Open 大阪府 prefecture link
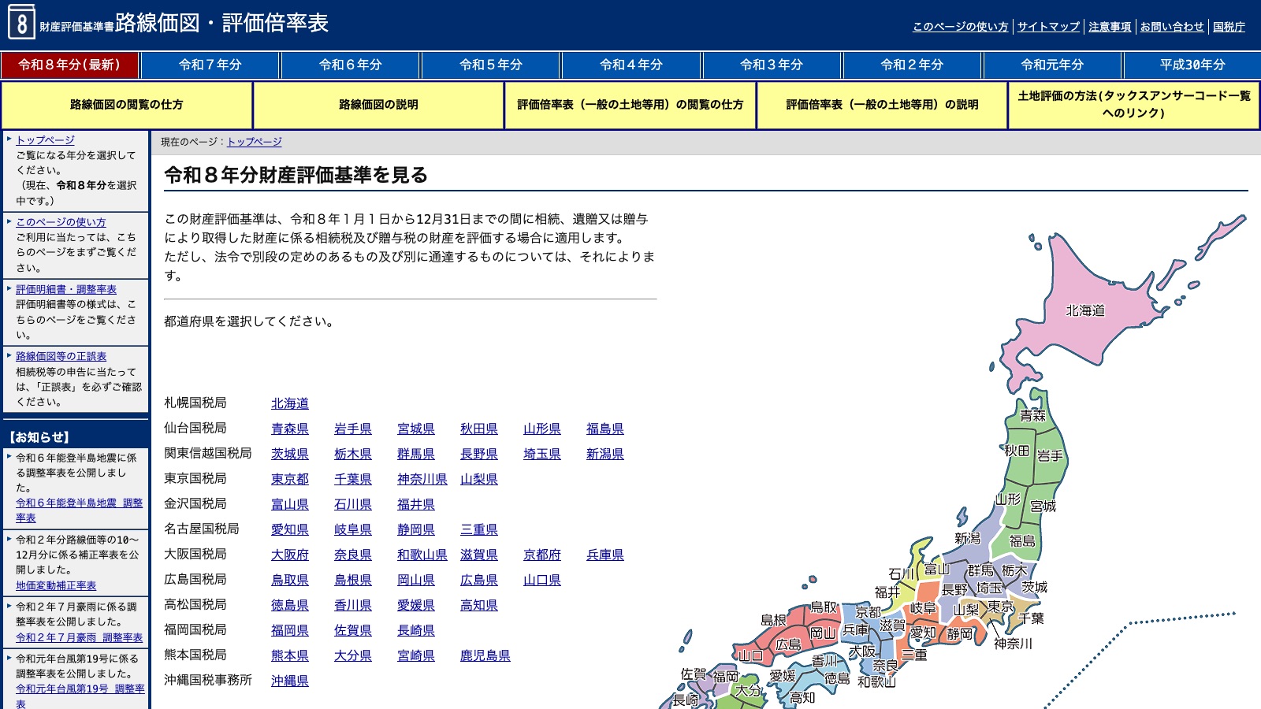Image resolution: width=1261 pixels, height=709 pixels. click(290, 555)
